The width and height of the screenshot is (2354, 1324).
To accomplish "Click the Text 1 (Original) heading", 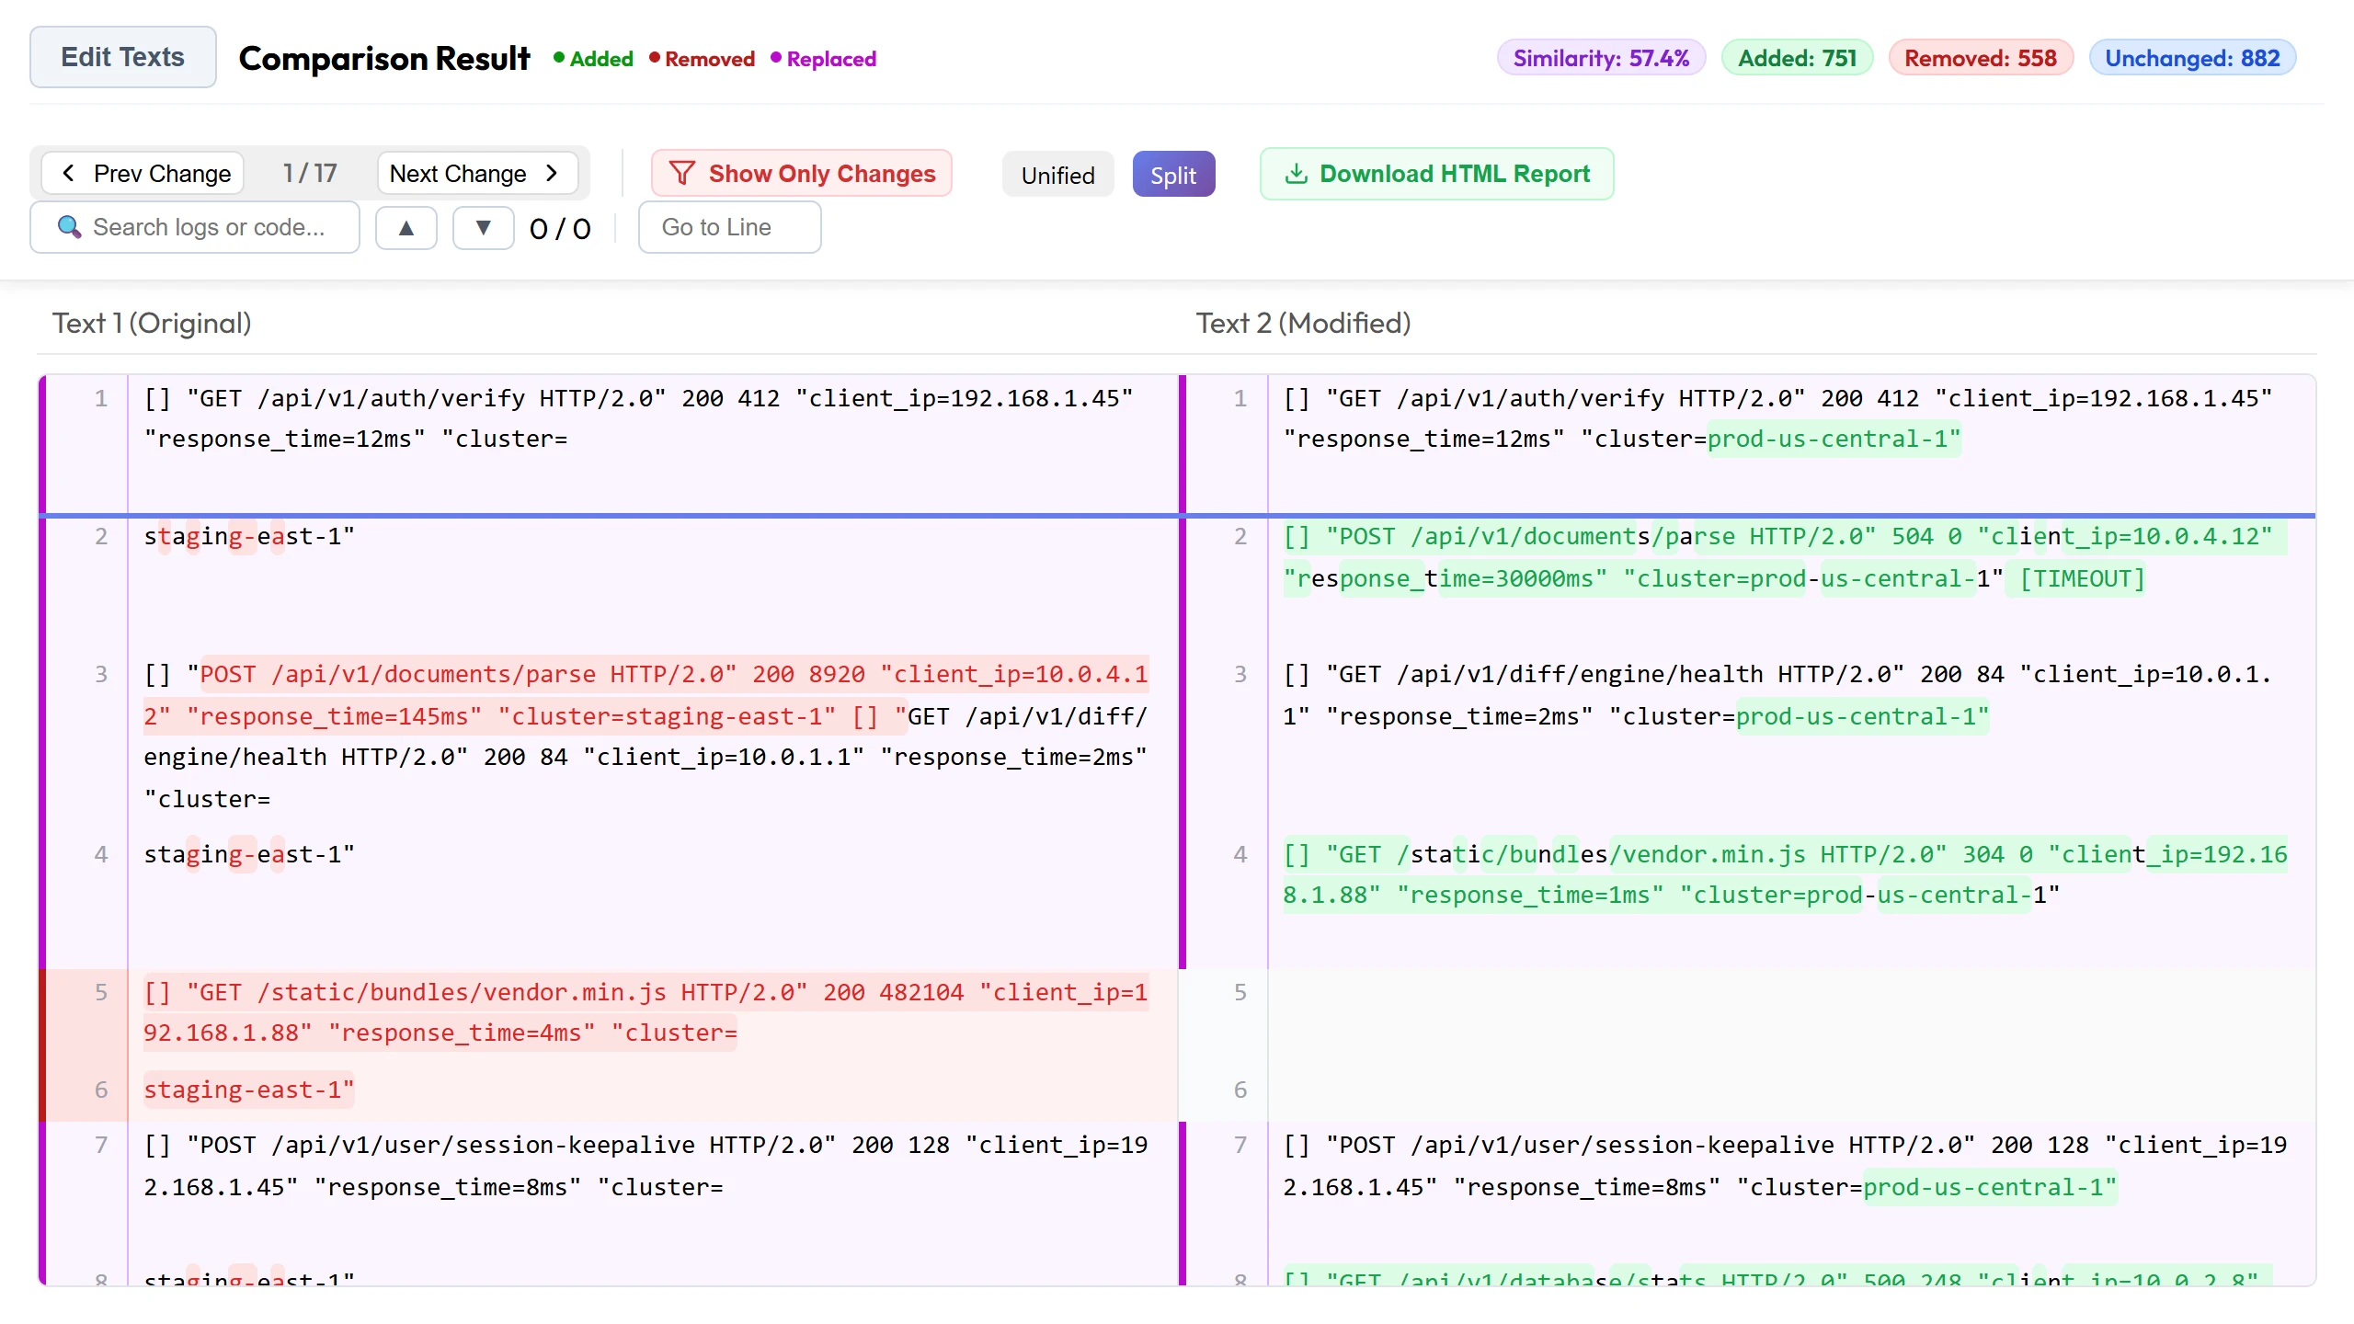I will (x=152, y=324).
